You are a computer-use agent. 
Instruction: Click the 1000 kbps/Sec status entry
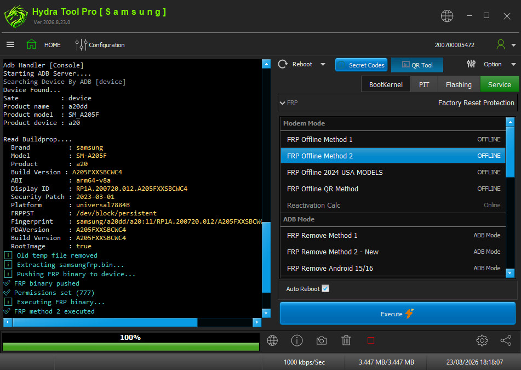pos(304,362)
